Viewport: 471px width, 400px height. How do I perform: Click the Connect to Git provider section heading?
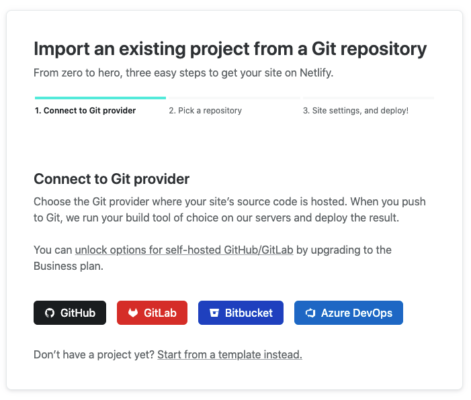click(112, 179)
